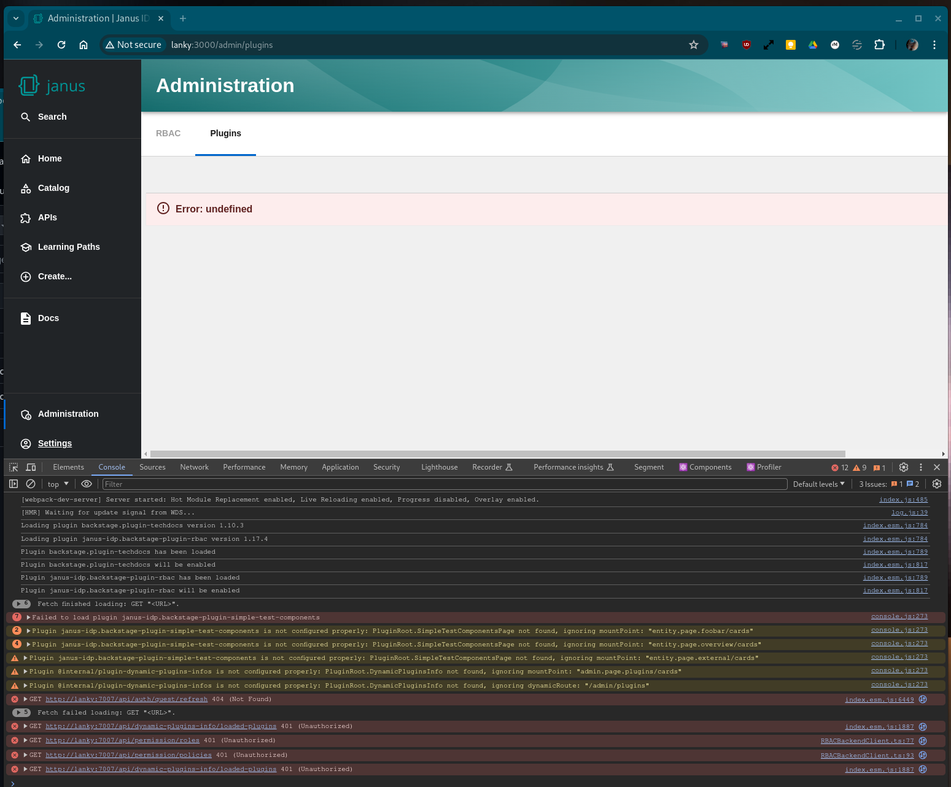This screenshot has height=787, width=951.
Task: Open Chrome's three-dot menu
Action: tap(934, 45)
